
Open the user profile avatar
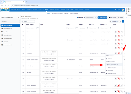click(x=123, y=10)
